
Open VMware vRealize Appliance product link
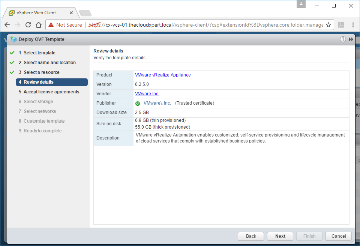(163, 75)
